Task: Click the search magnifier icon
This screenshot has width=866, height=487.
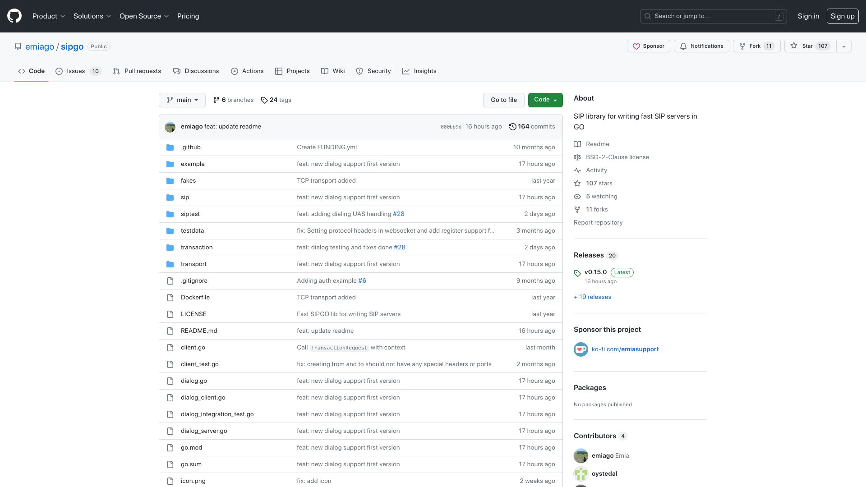Action: click(648, 16)
